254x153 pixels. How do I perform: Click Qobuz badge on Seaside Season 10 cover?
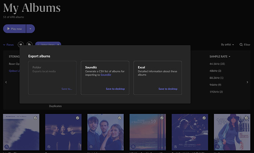[133, 147]
